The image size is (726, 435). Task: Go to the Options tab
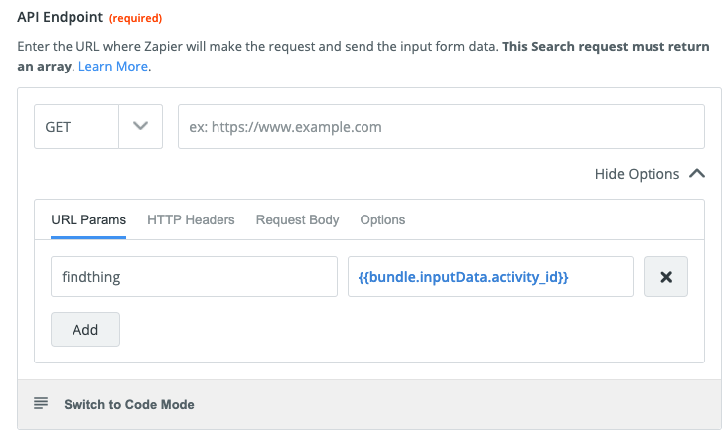point(382,219)
